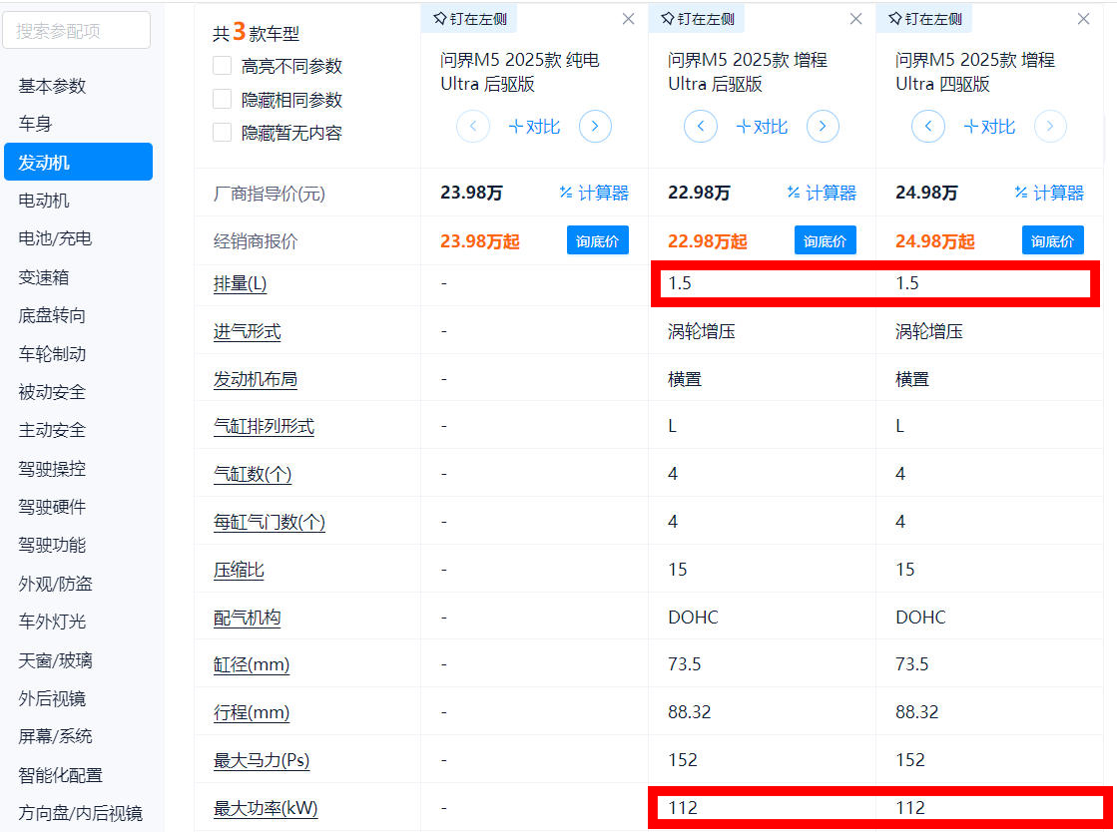Open calculator for 22.98万 price
Screen dimensions: 1117x832
(x=822, y=193)
